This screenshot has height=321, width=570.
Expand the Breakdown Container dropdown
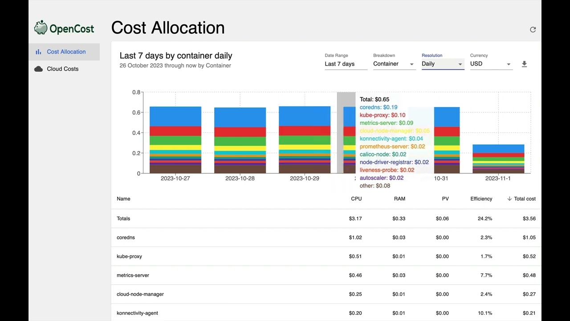click(x=394, y=64)
